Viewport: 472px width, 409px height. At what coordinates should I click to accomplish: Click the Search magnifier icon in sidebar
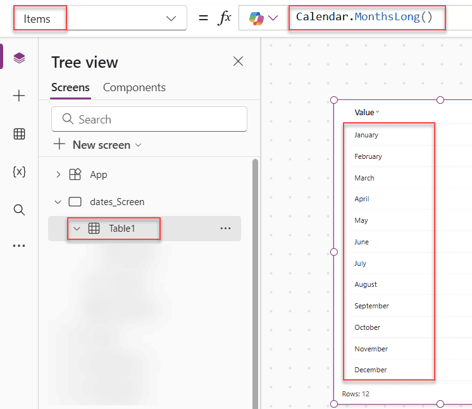pos(19,210)
